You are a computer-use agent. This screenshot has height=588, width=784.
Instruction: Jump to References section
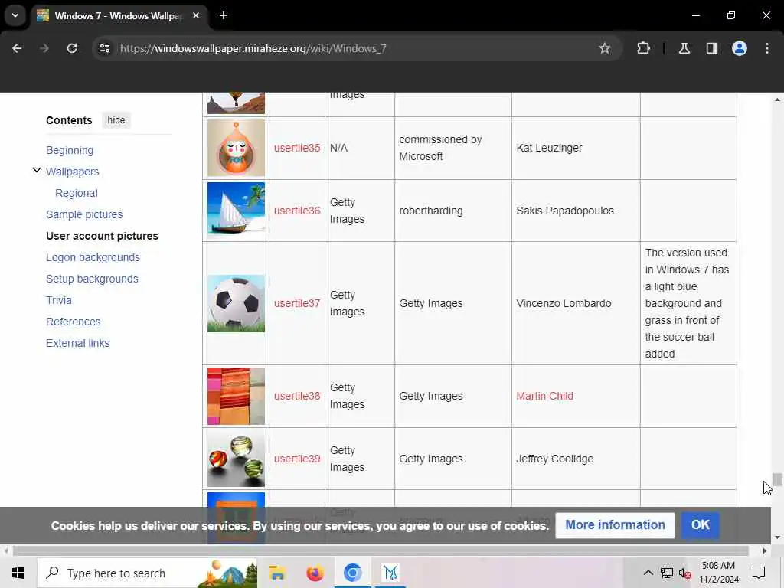(73, 322)
